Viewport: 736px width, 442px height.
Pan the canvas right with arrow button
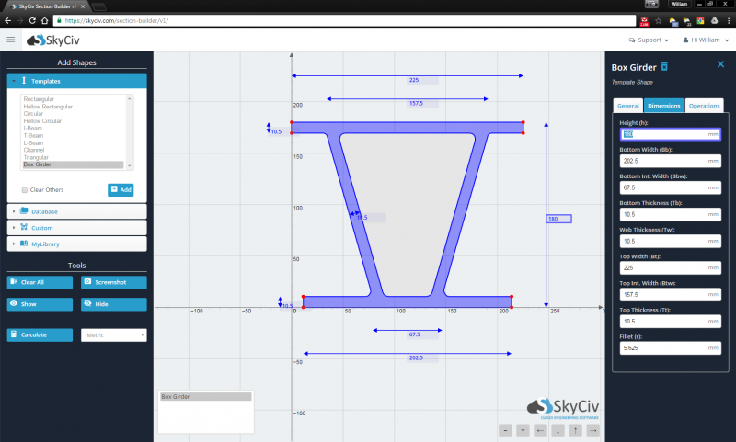coord(592,430)
